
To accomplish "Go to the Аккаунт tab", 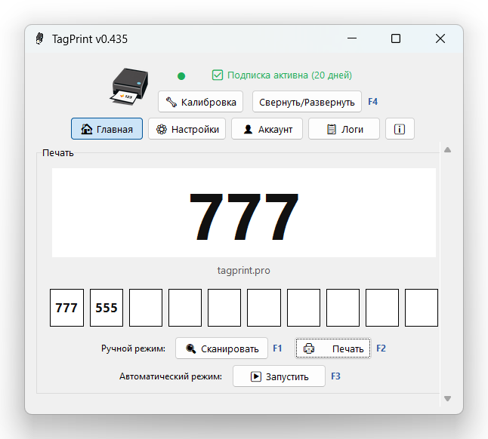I will [x=267, y=129].
